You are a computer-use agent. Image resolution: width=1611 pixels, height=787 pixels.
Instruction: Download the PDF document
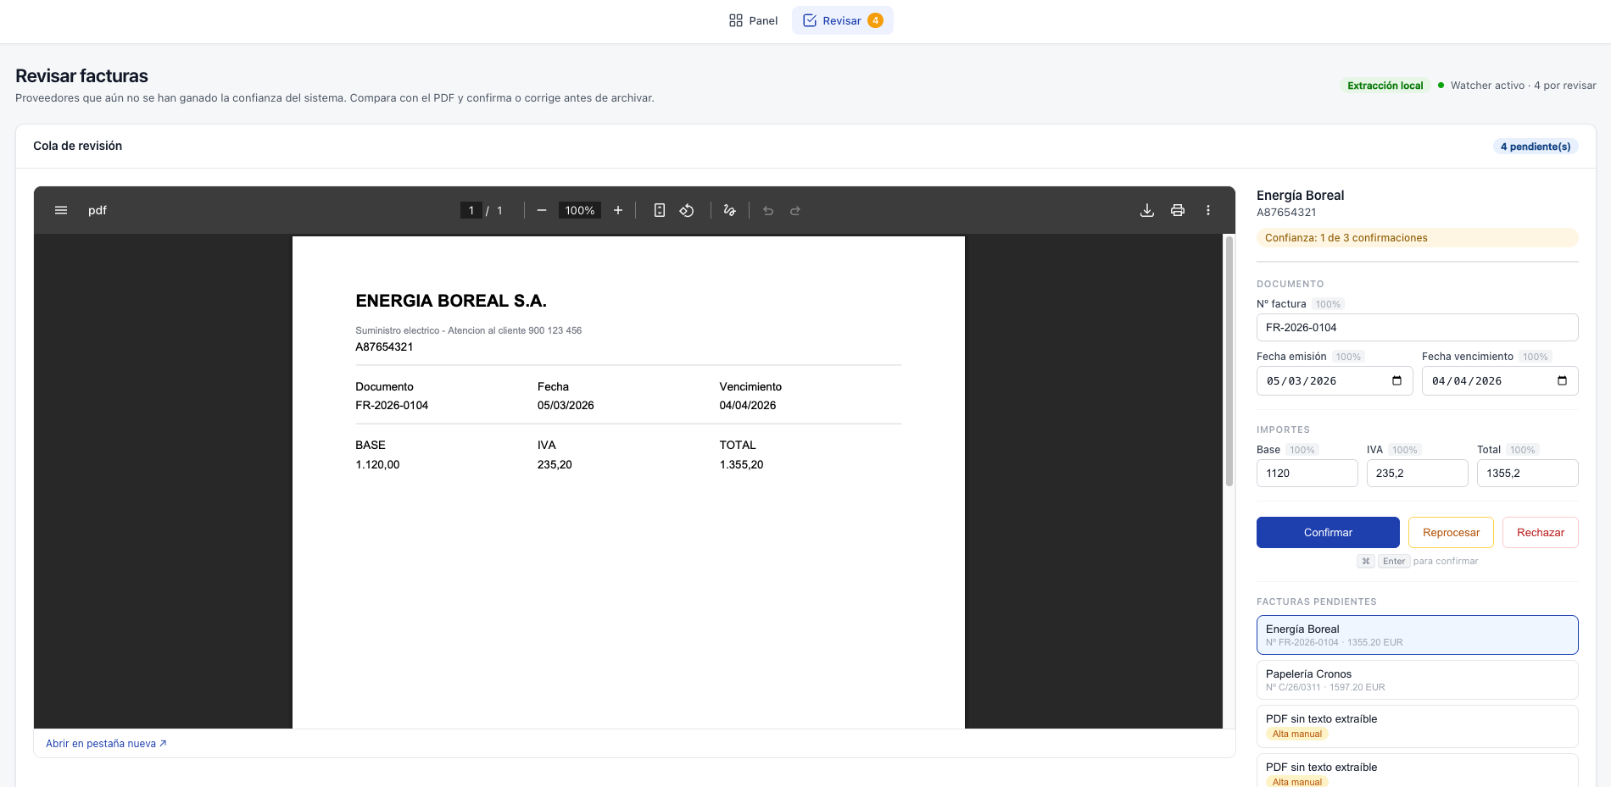1147,210
